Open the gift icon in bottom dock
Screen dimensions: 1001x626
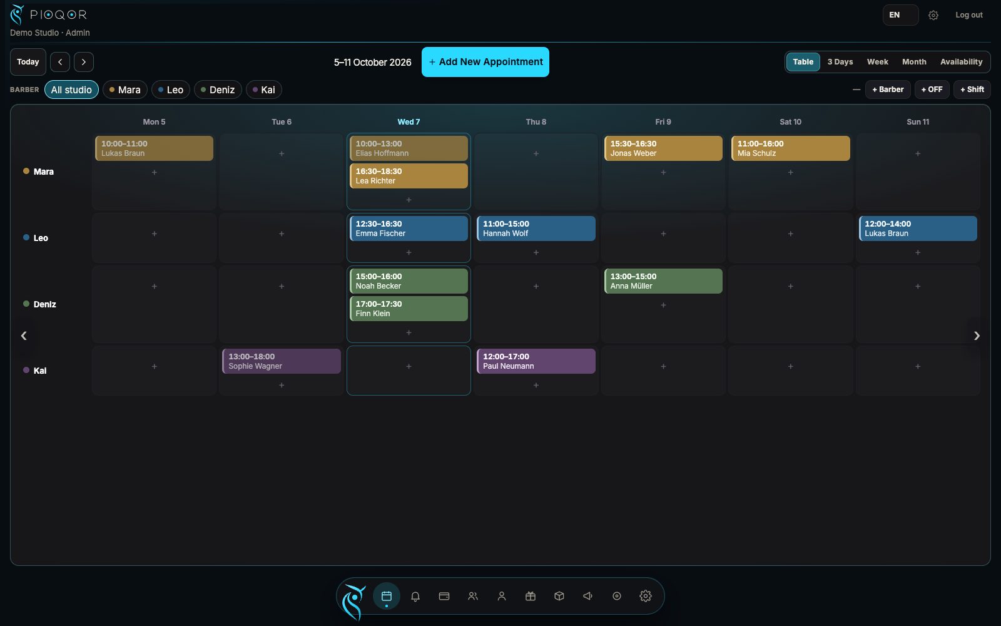click(531, 596)
